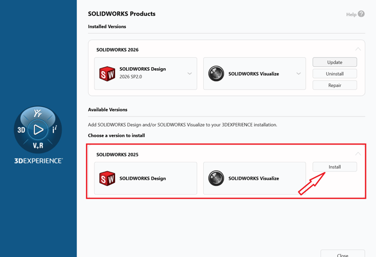The image size is (376, 257).
Task: Click the Available Versions label
Action: tap(108, 110)
